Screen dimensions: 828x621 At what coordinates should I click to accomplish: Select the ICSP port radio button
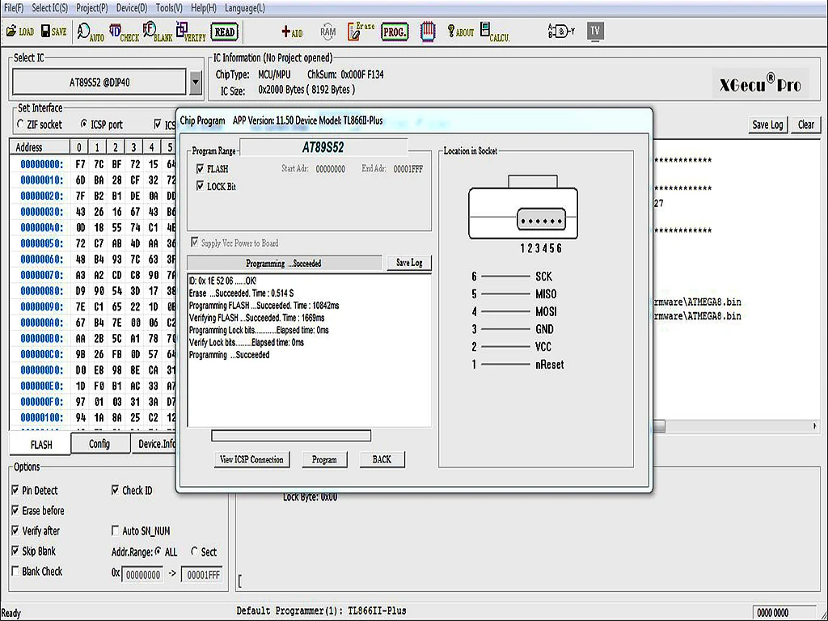click(x=83, y=124)
